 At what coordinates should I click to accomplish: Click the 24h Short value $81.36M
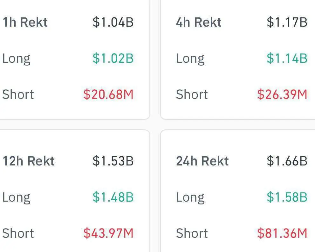283,233
